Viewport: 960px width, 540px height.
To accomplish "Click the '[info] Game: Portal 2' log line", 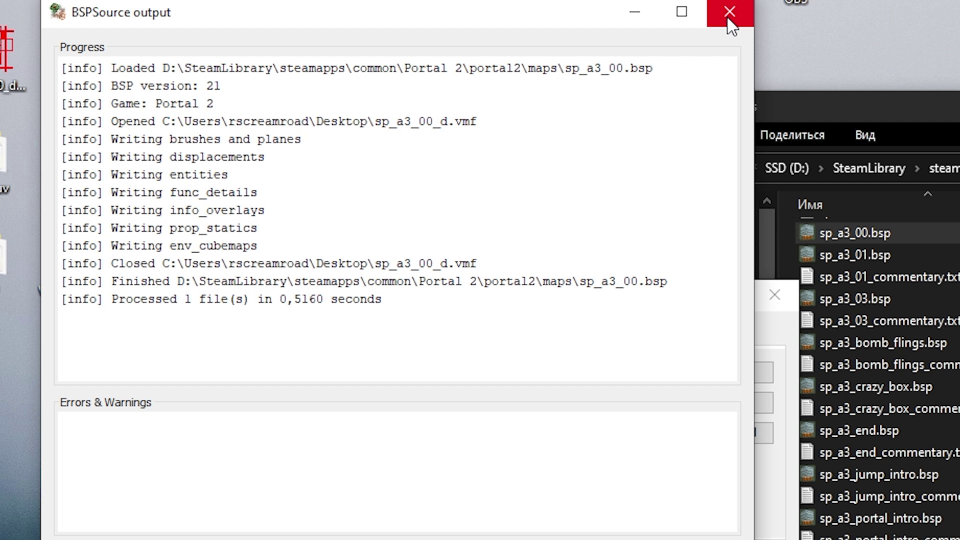I will 137,104.
